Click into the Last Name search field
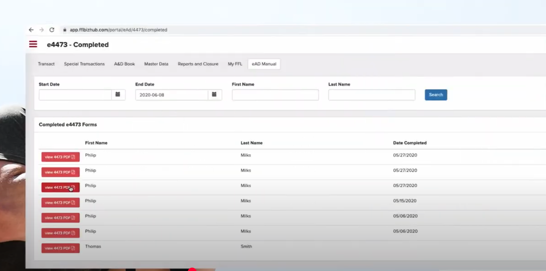The height and width of the screenshot is (271, 546). pos(371,95)
